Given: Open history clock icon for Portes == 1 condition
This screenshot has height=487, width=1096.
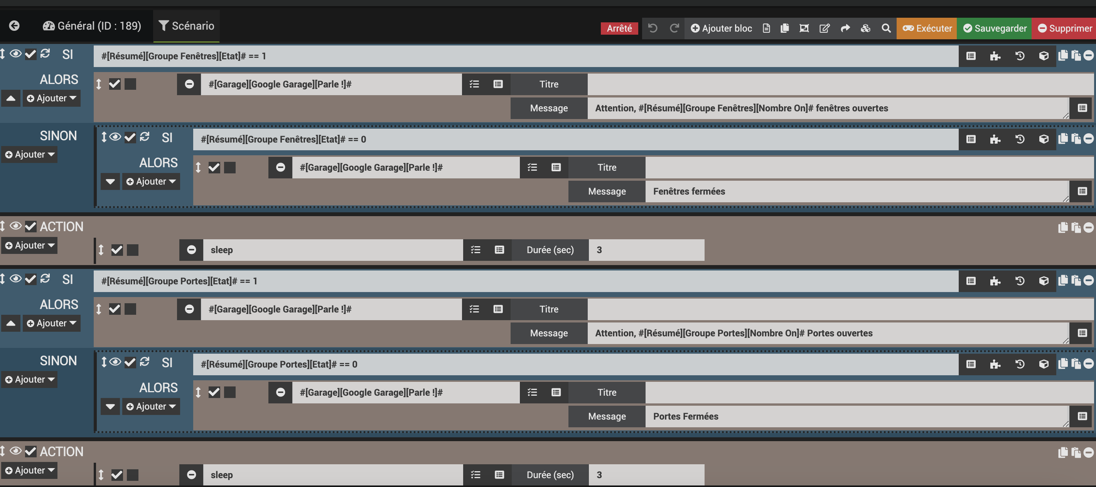Looking at the screenshot, I should (x=1019, y=281).
